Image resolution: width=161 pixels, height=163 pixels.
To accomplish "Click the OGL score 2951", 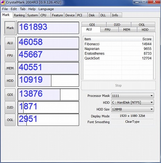I will tap(48, 120).
